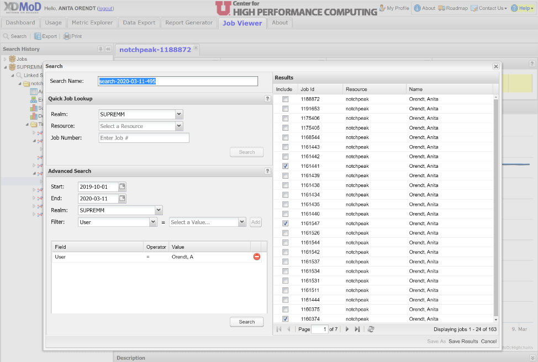Open the Resource dropdown in Quick Job Lookup

coord(178,126)
